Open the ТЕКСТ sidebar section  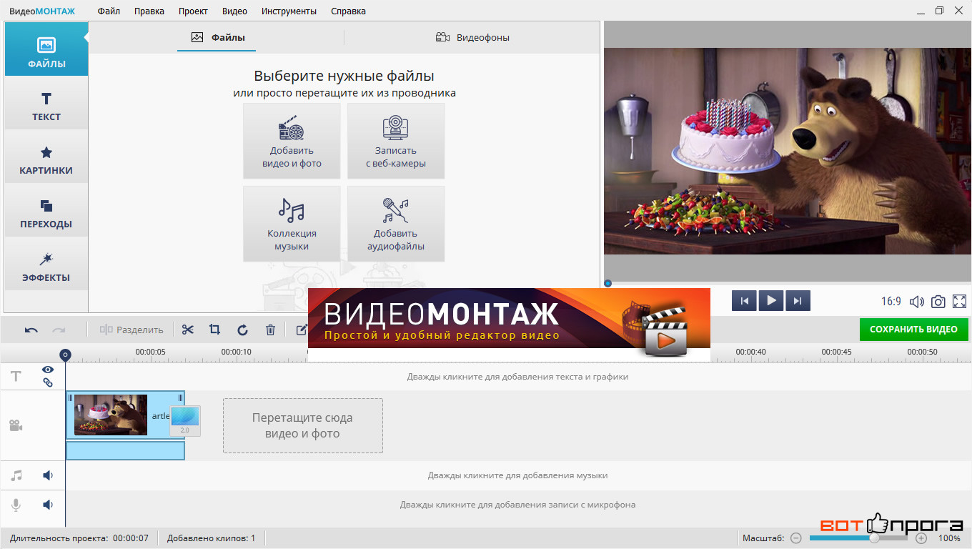point(46,103)
